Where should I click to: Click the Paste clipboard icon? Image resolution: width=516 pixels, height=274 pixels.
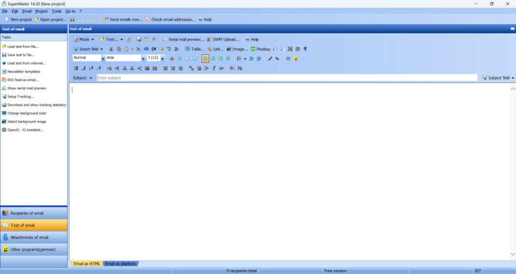pos(126,49)
